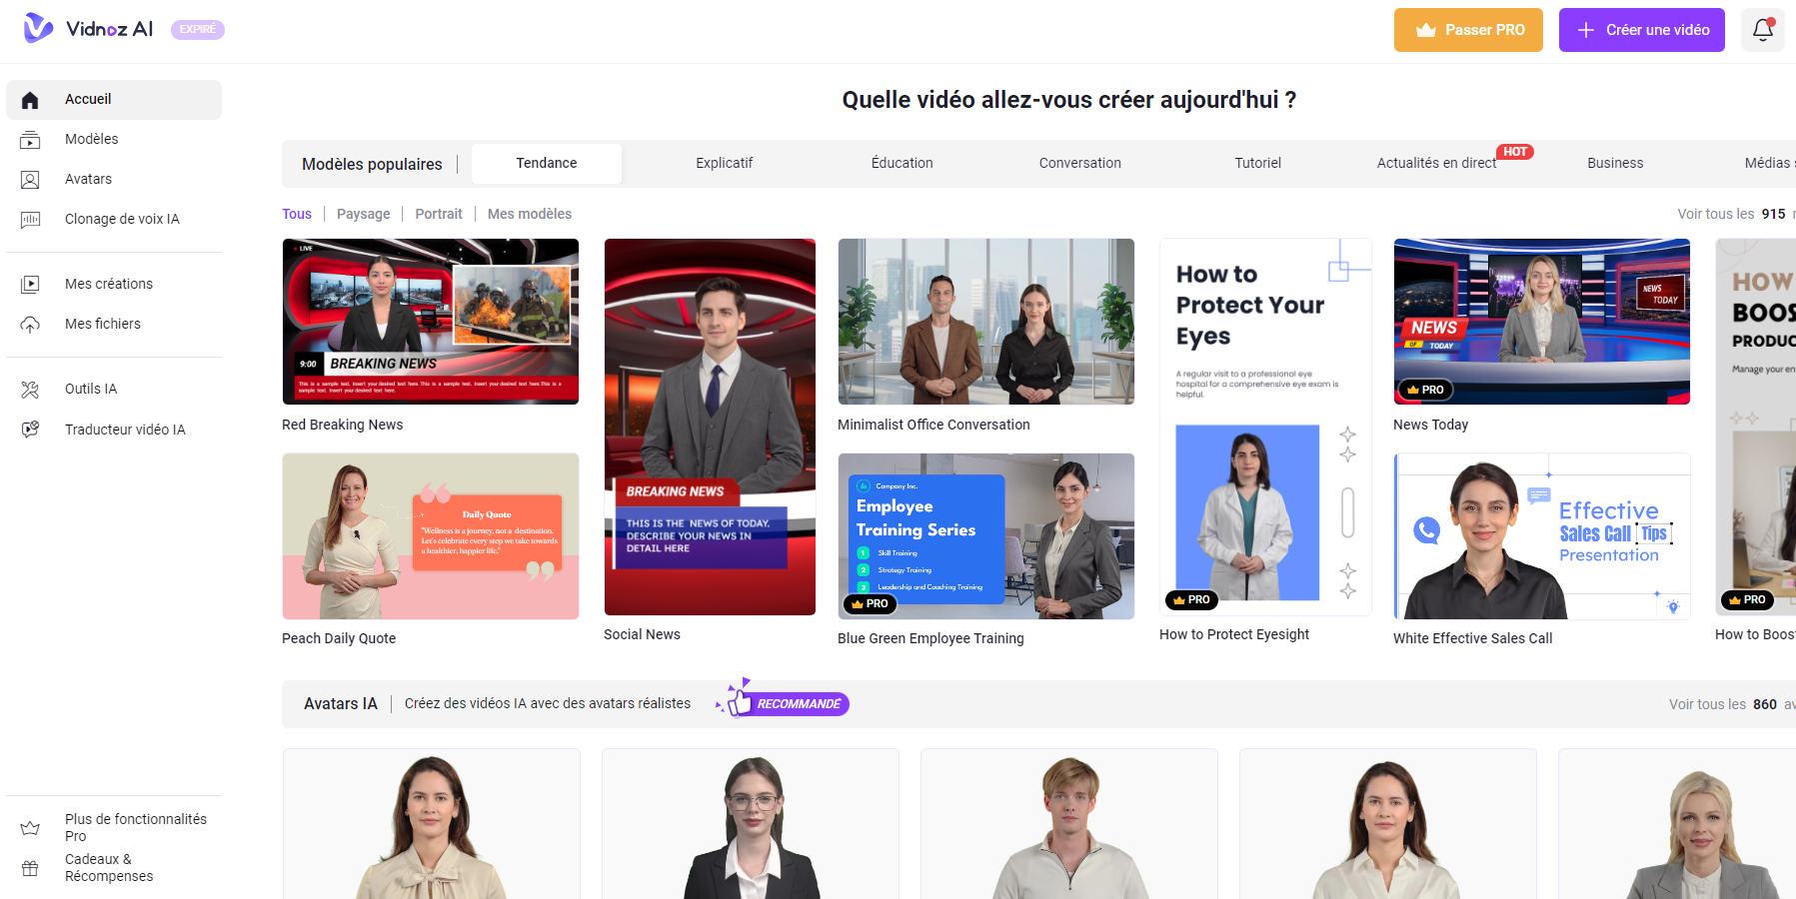Click the Passer PRO button
This screenshot has width=1796, height=899.
pyautogui.click(x=1468, y=30)
